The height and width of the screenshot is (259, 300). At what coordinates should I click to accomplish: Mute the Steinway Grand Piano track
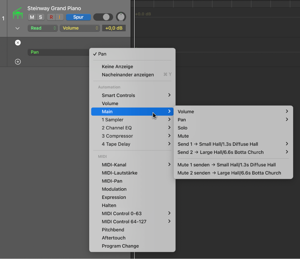pyautogui.click(x=32, y=17)
